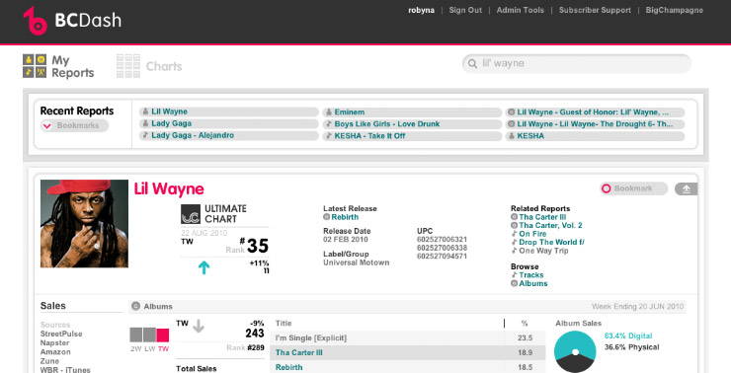Open KESHA - Take It Off report
Viewport: 731px width, 373px height.
(x=412, y=136)
